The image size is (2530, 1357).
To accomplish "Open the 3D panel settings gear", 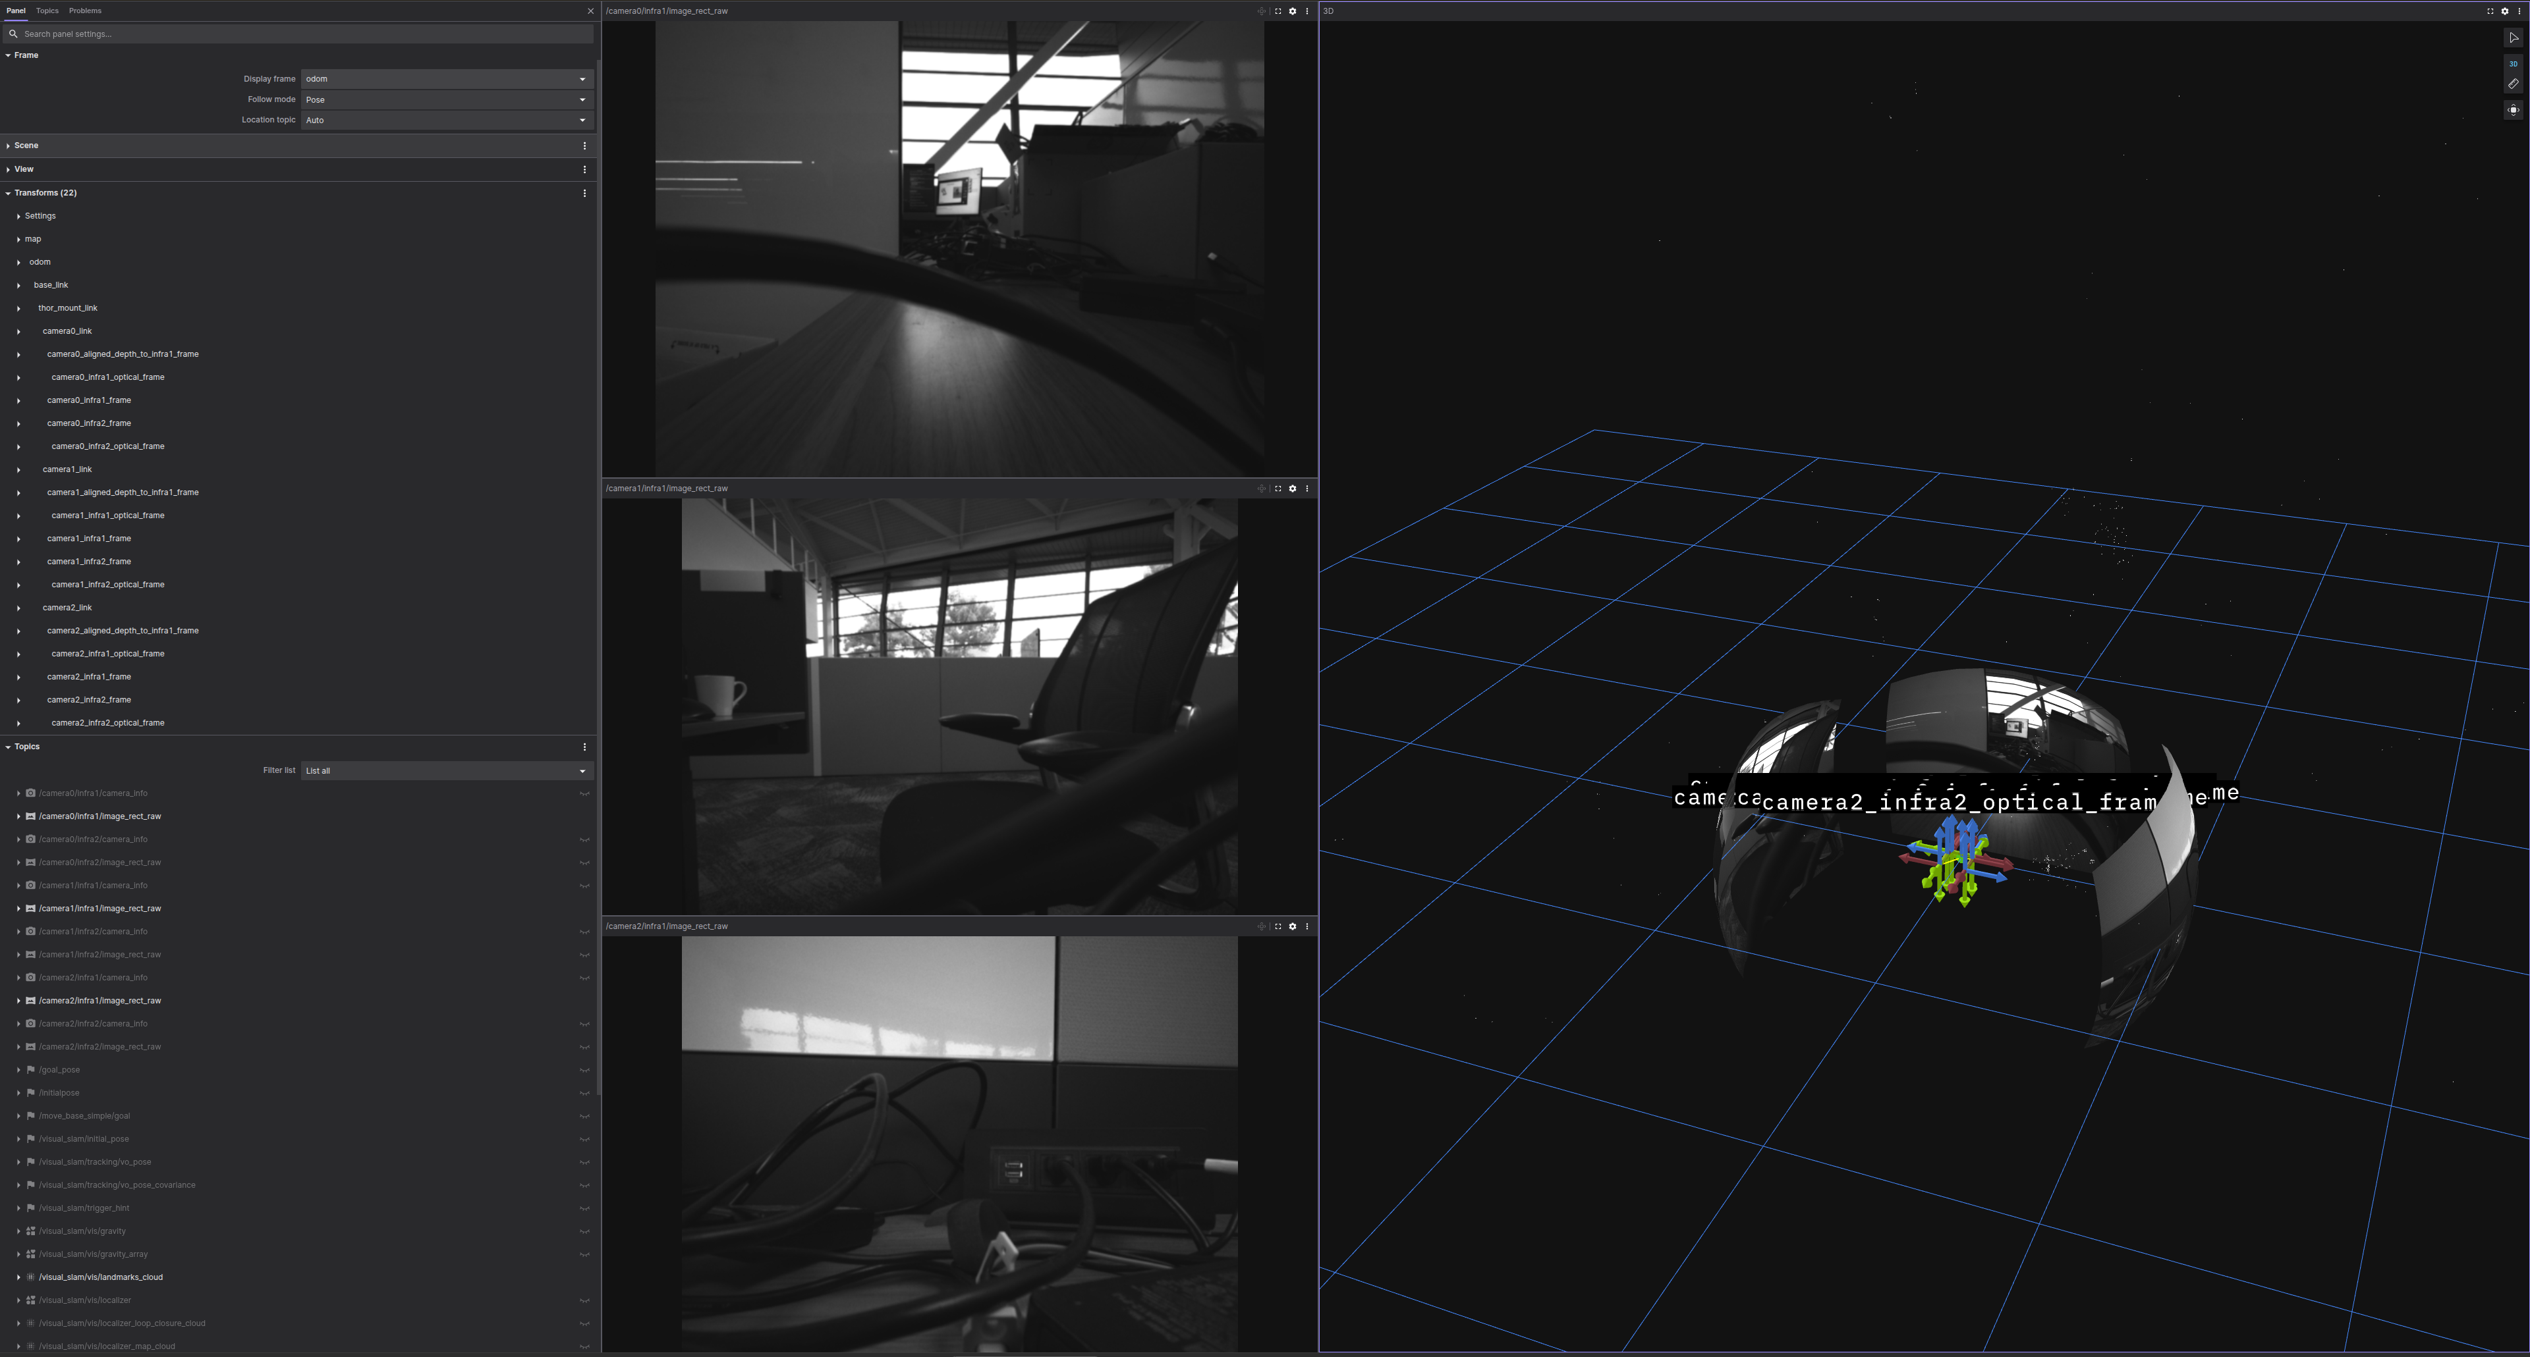I will click(x=2504, y=11).
